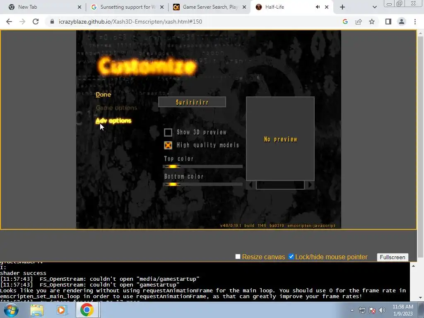Open a new browser tab
Screen dimensions: 424x318
coord(342,7)
